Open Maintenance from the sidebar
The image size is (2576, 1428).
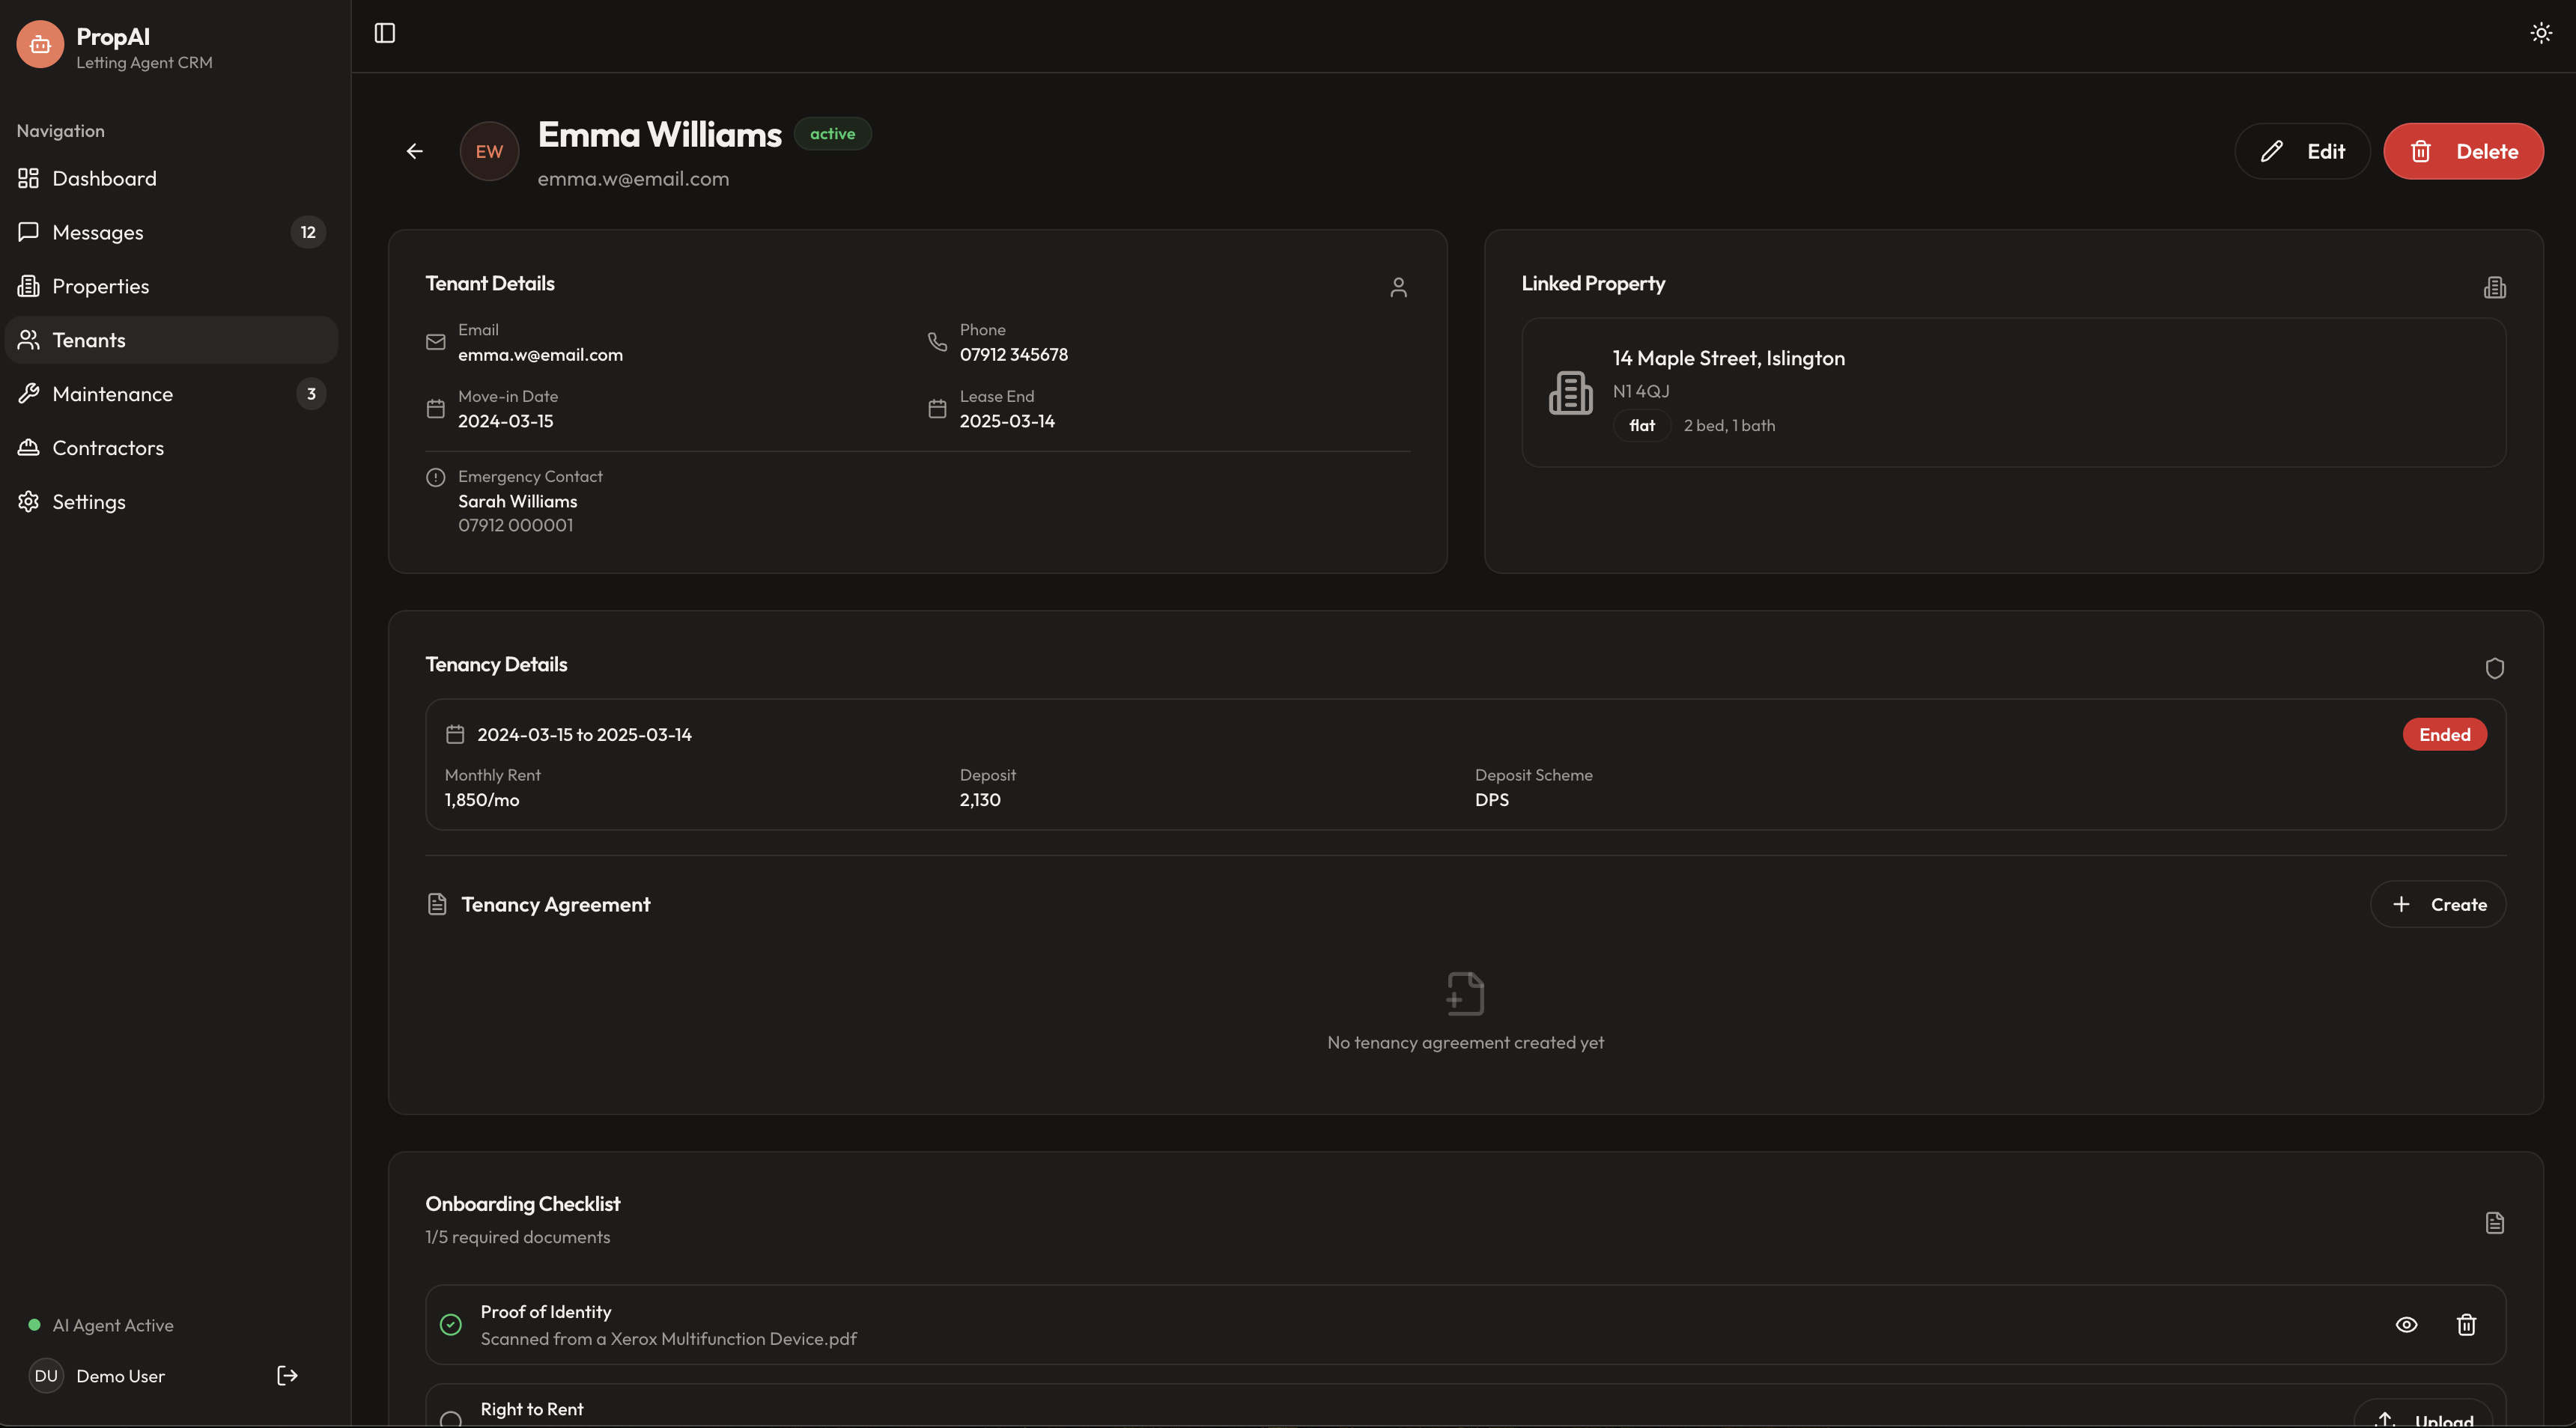tap(112, 394)
